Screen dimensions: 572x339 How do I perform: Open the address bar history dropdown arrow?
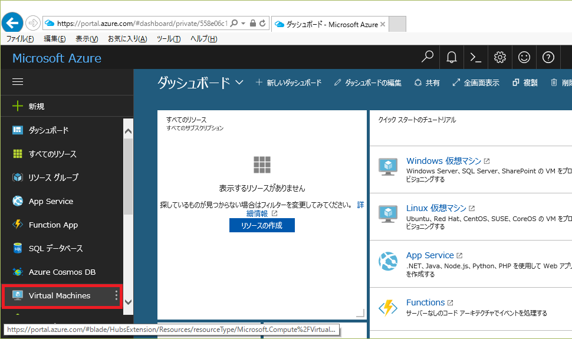[x=244, y=24]
